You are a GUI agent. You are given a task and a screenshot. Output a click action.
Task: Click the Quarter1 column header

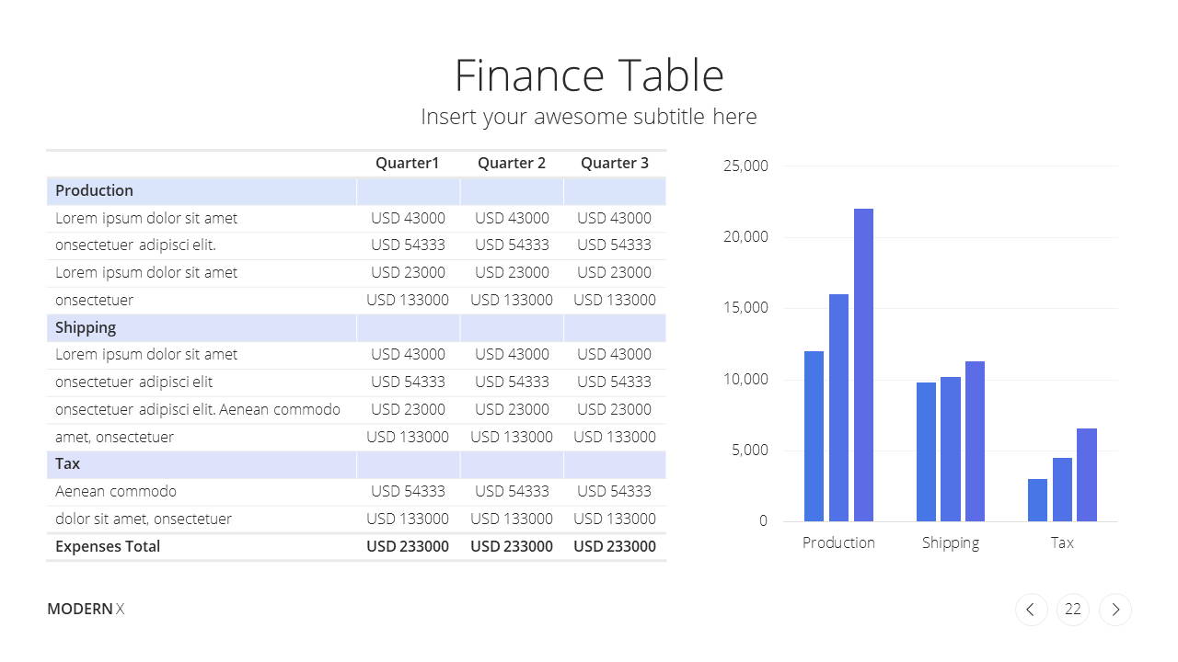point(408,163)
